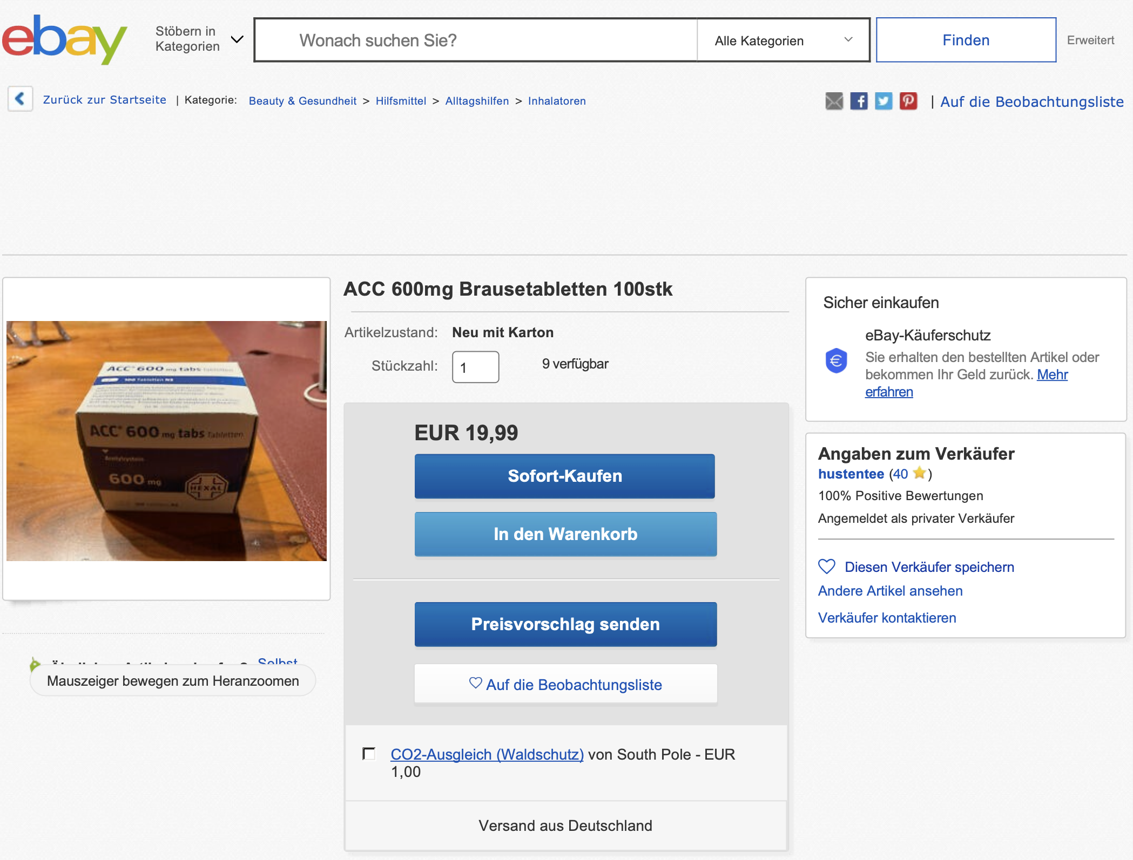Go to Beauty & Gesundheit category
Image resolution: width=1133 pixels, height=860 pixels.
coord(302,101)
